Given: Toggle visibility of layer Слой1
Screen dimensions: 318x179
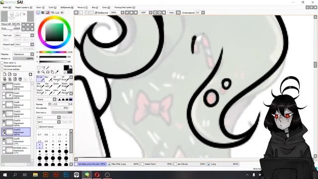Looking at the screenshot, I should click(x=3, y=94).
